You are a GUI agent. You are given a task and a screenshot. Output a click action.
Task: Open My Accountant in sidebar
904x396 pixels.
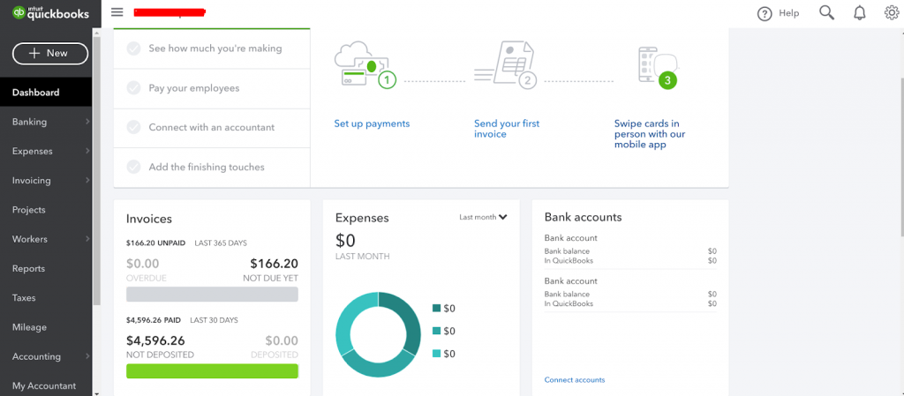46,386
